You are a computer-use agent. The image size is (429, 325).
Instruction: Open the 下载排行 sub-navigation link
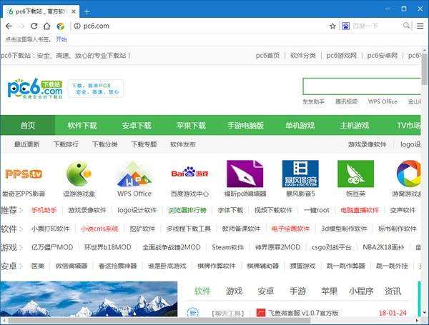click(x=66, y=144)
